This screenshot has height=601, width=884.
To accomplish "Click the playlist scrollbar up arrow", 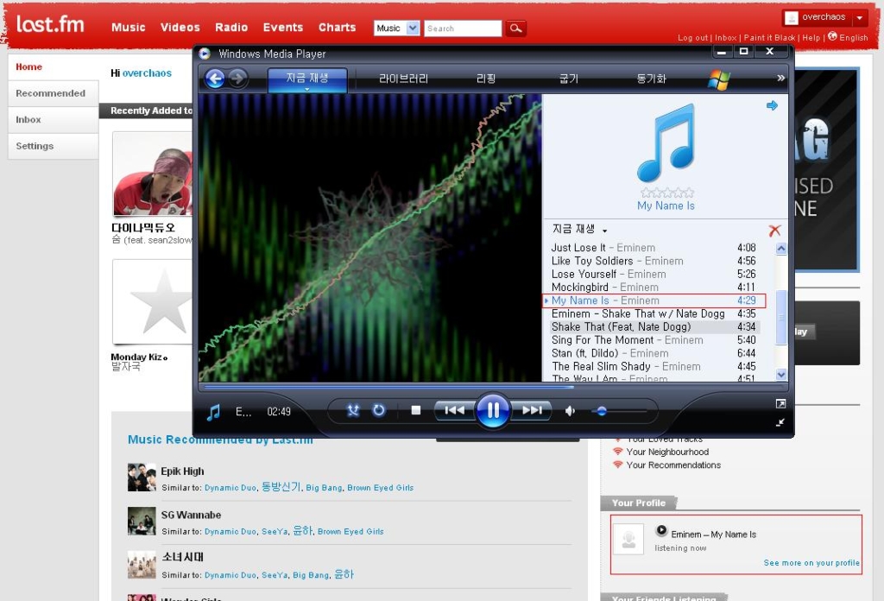I will pyautogui.click(x=780, y=248).
